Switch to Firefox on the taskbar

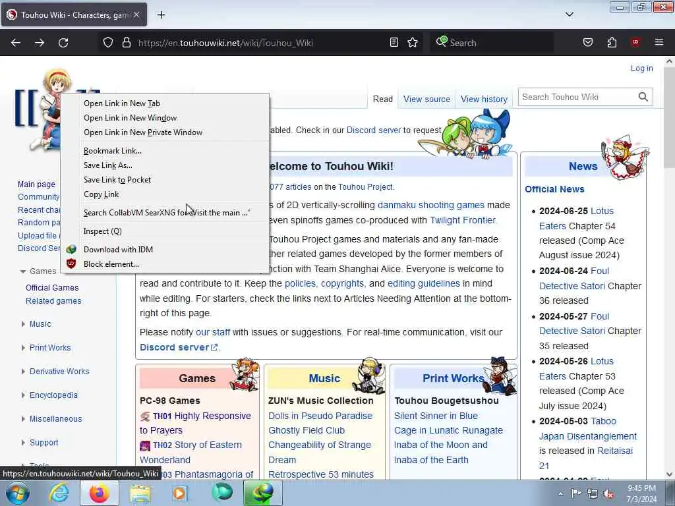point(100,493)
